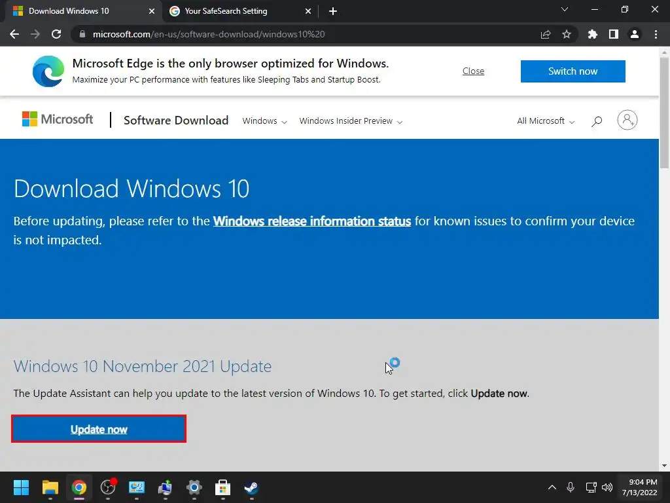The width and height of the screenshot is (670, 503).
Task: Click the Download Windows 10 heading text
Action: click(132, 189)
